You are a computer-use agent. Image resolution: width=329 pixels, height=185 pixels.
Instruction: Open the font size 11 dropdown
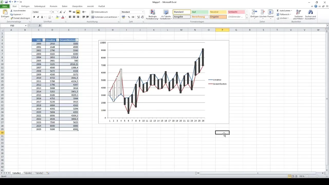(57, 12)
